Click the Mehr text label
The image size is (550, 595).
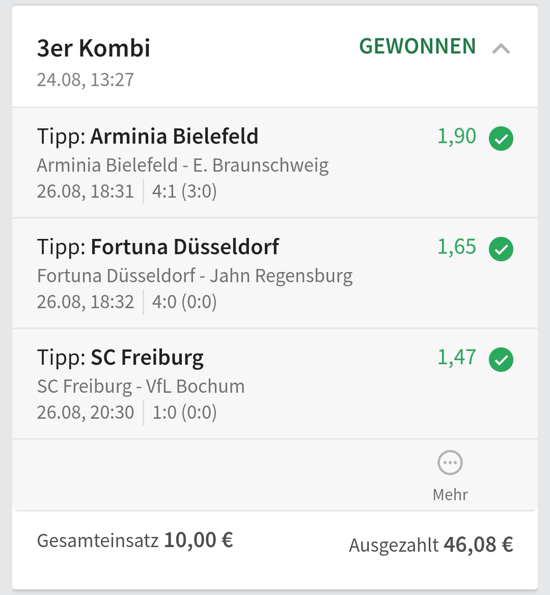coord(450,495)
